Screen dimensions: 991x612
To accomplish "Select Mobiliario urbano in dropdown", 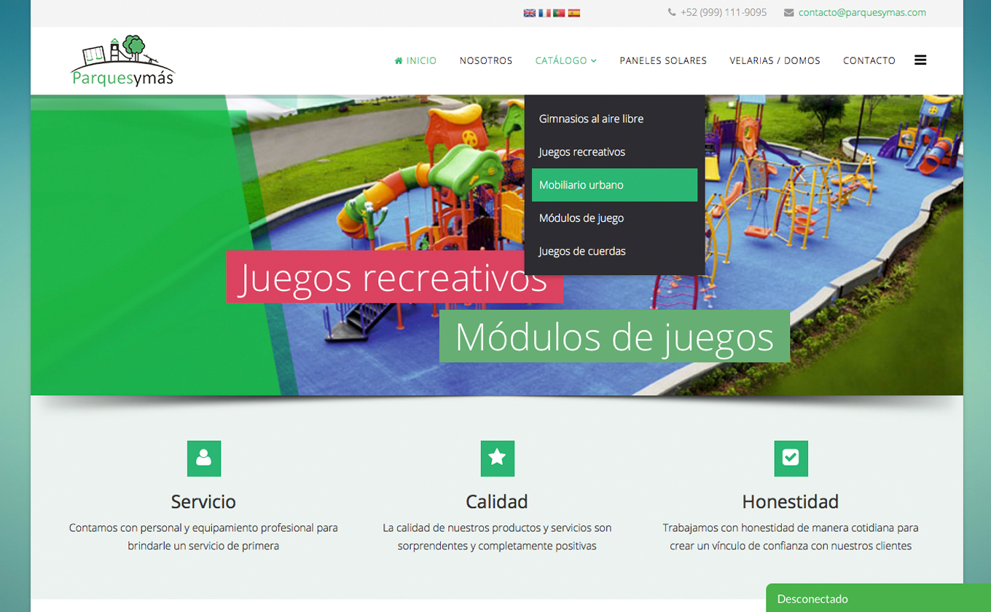I will click(x=614, y=185).
